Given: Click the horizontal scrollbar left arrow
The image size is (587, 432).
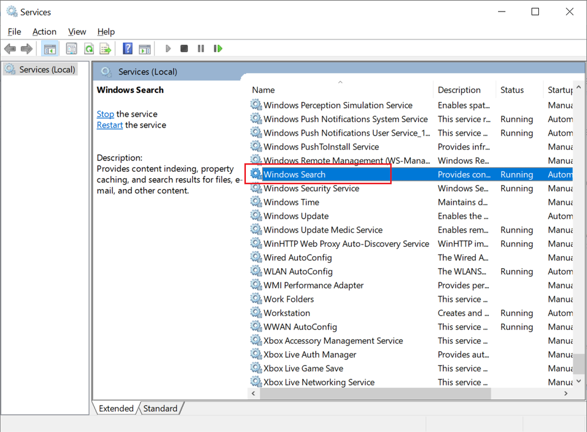Looking at the screenshot, I should click(253, 394).
